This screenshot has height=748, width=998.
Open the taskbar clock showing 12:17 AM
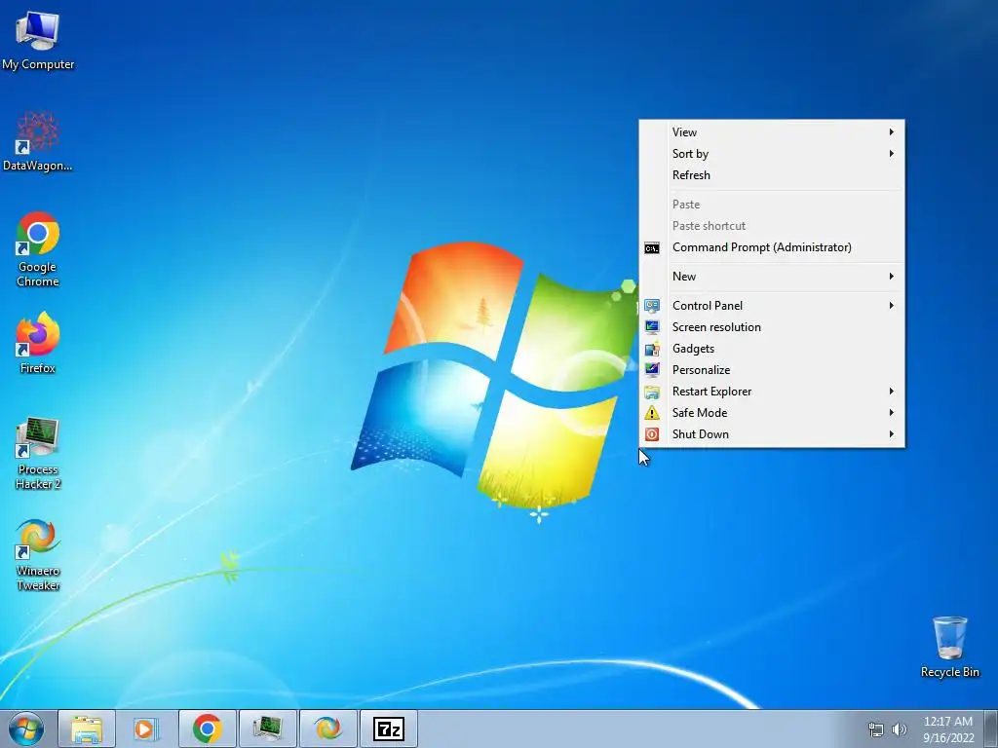tap(948, 729)
